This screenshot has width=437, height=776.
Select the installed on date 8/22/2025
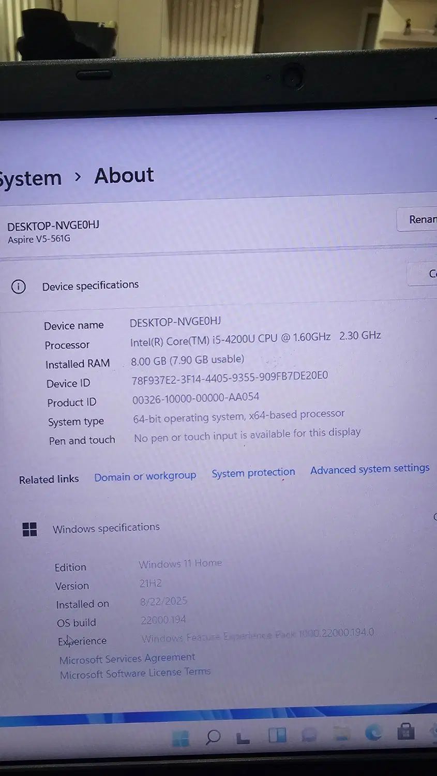coord(163,601)
